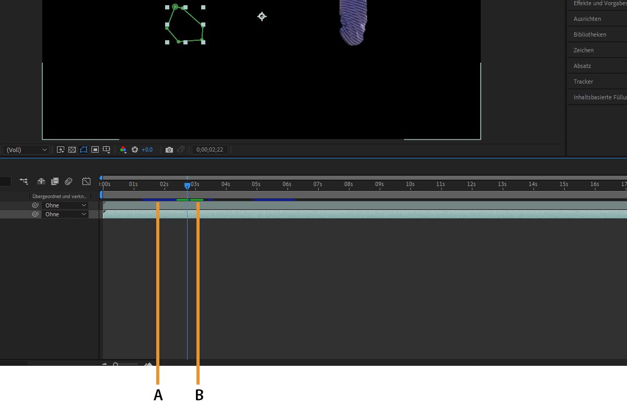Click the pick whip of second layer
The width and height of the screenshot is (627, 405).
coord(36,214)
